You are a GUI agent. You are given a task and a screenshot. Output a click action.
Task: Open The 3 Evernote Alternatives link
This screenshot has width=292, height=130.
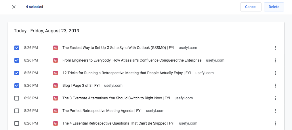[x=116, y=98]
